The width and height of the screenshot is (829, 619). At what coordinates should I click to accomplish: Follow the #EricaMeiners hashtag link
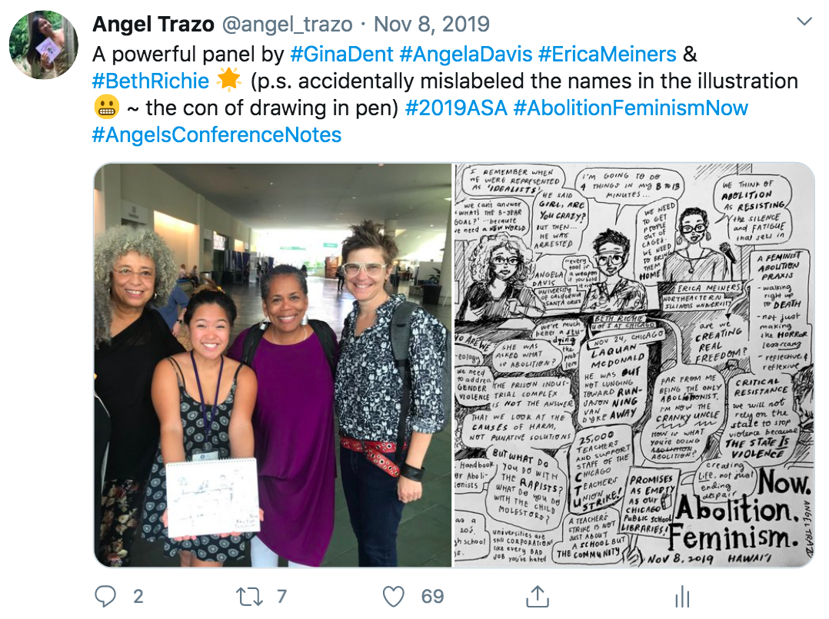point(608,54)
